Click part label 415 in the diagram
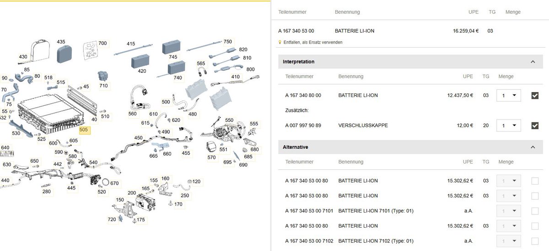The width and height of the screenshot is (549, 251). (x=131, y=44)
